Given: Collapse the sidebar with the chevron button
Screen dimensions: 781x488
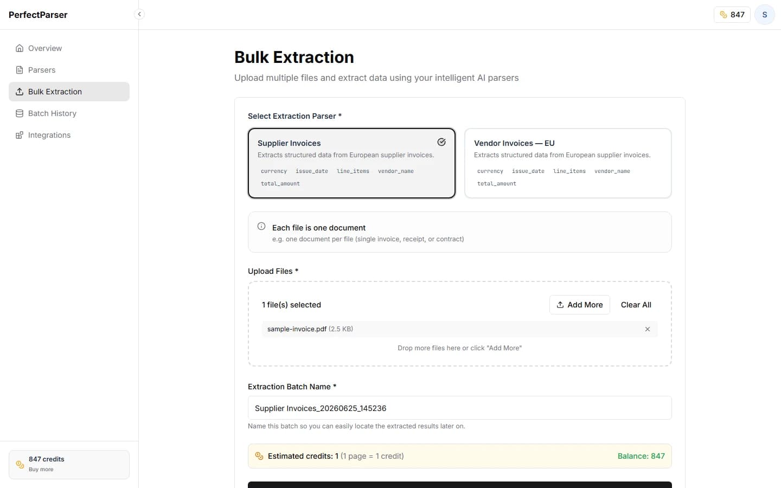Looking at the screenshot, I should [139, 15].
